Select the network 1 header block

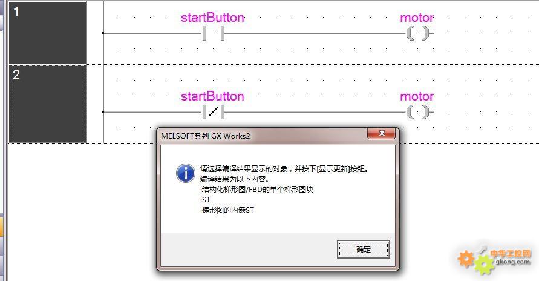47,33
